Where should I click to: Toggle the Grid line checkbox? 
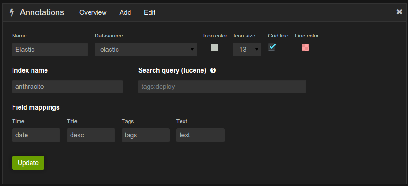pos(272,47)
